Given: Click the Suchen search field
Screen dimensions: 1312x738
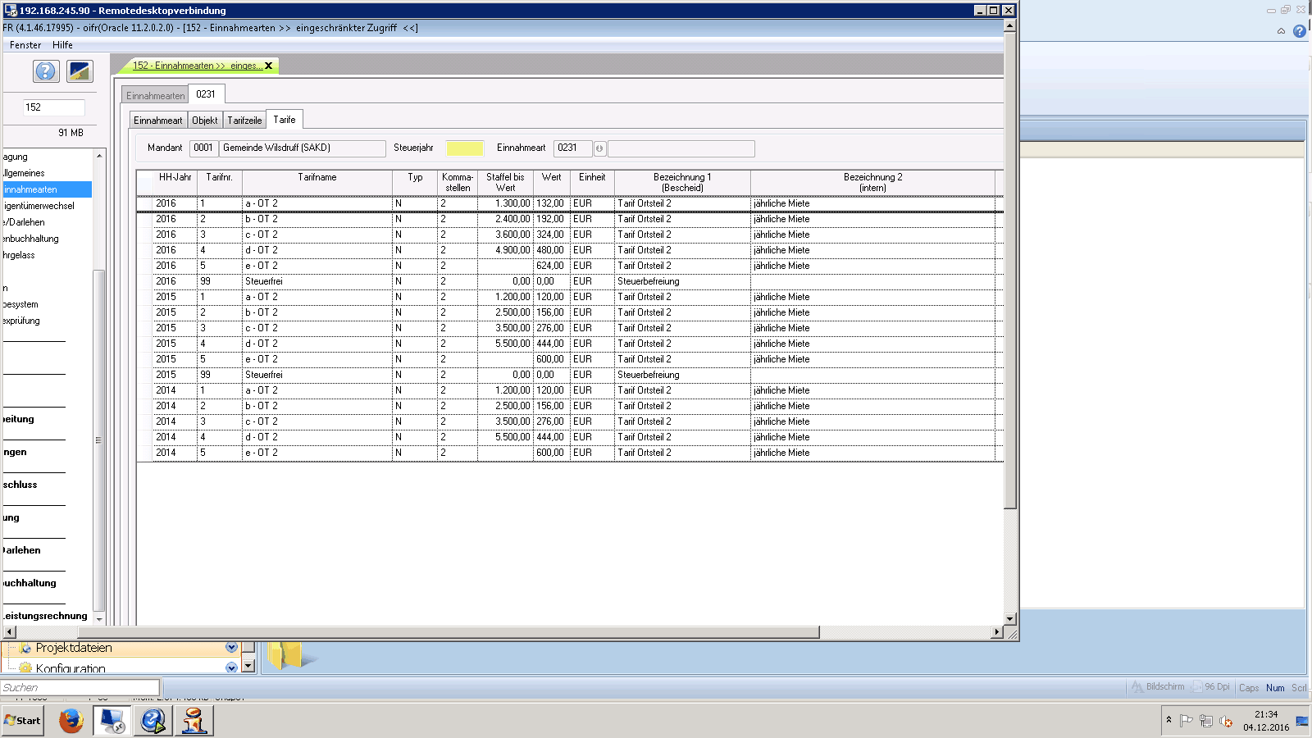Looking at the screenshot, I should [x=80, y=688].
